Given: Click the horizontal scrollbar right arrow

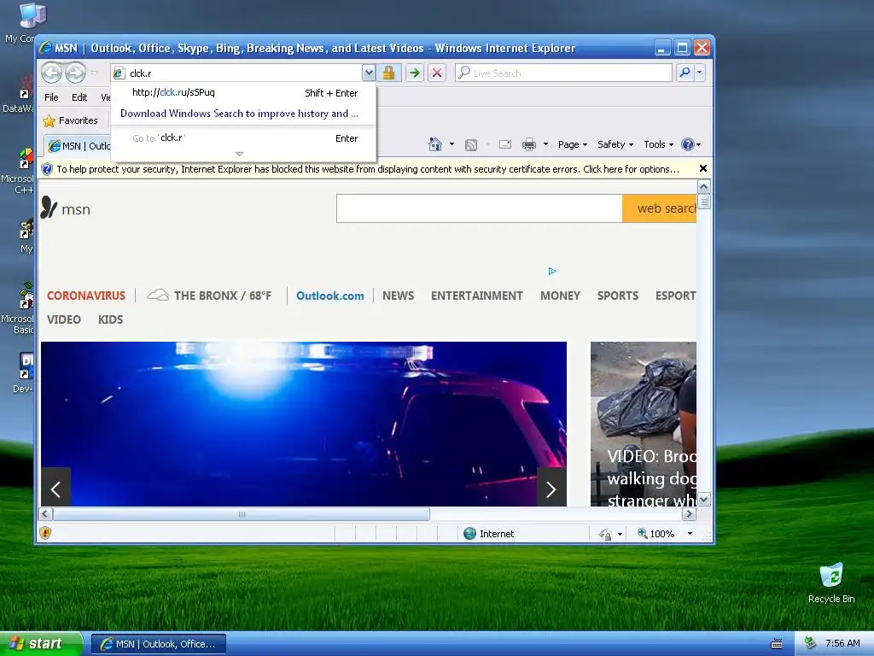Looking at the screenshot, I should [x=689, y=513].
